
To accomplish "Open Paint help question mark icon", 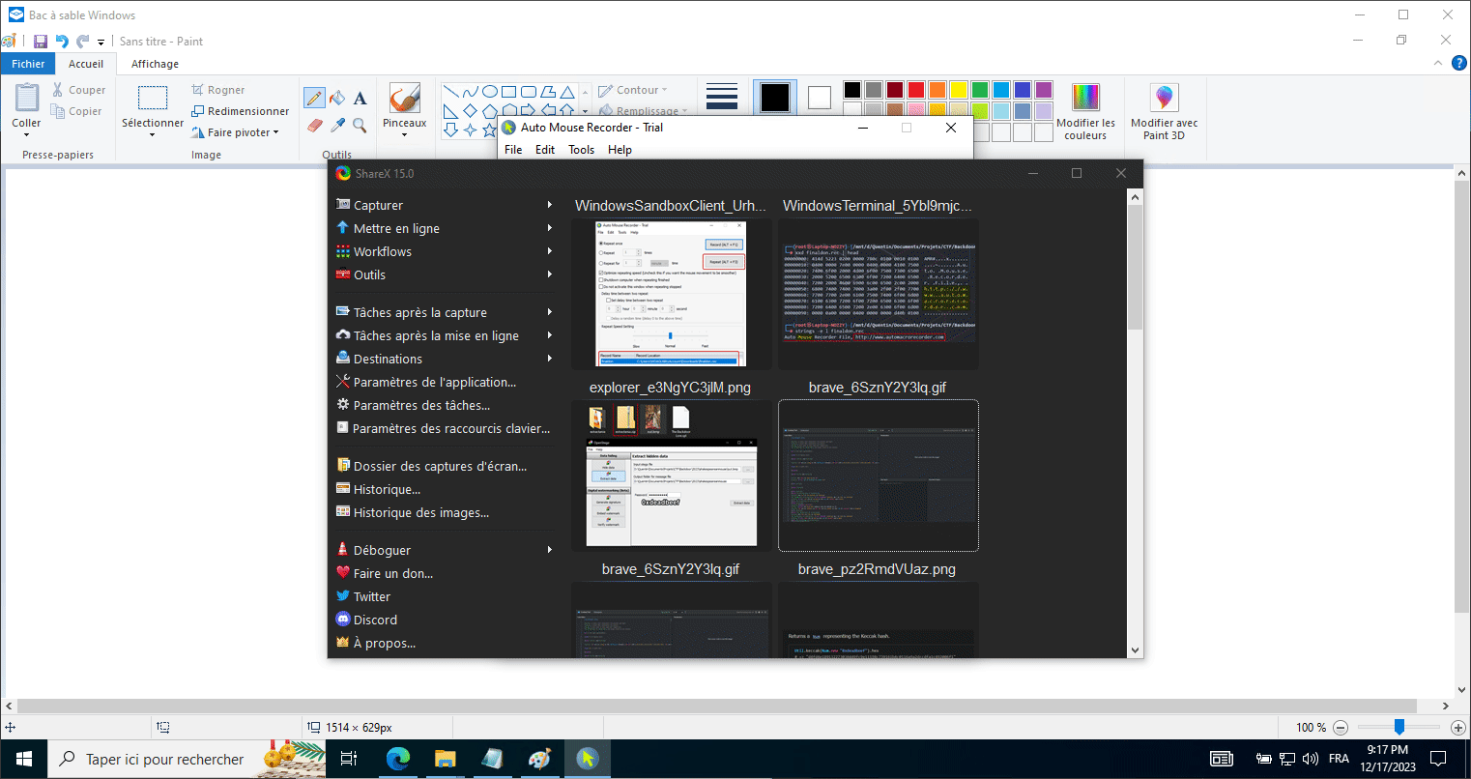I will [1460, 63].
